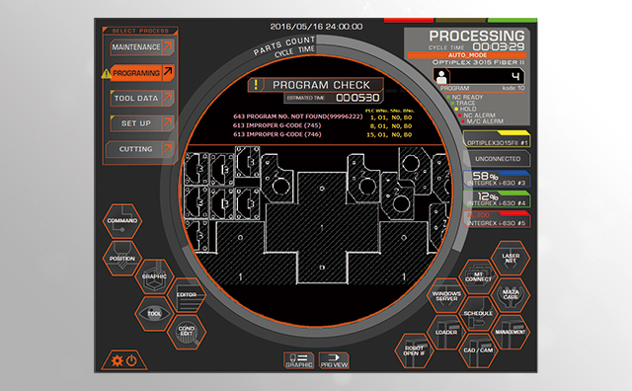Open the COMMAND hexagon icon
Screen dimensions: 632x391
click(x=122, y=221)
